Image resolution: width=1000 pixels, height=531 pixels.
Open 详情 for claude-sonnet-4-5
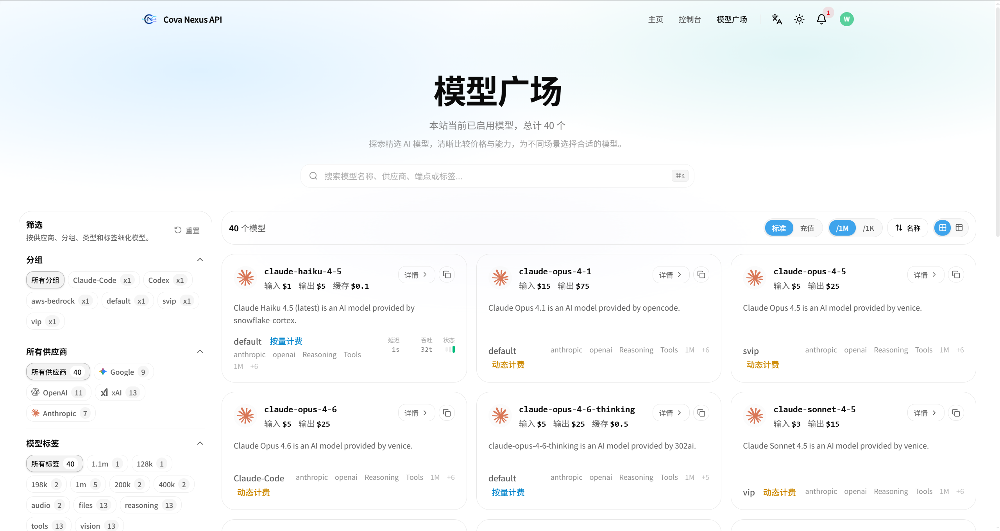[x=926, y=413]
